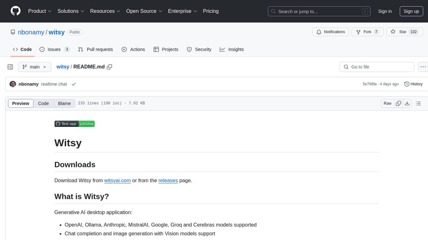Select the Preview view
Viewport: 428px width, 240px height.
[x=21, y=103]
